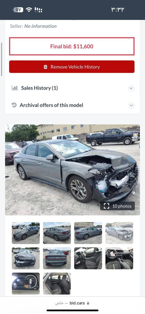Tap the Wi-Fi icon in status bar
Screen dimensions: 145x314
[29, 10]
